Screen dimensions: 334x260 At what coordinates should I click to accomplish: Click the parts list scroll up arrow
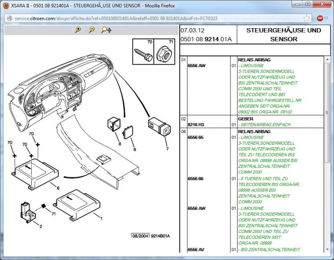pos(327,59)
